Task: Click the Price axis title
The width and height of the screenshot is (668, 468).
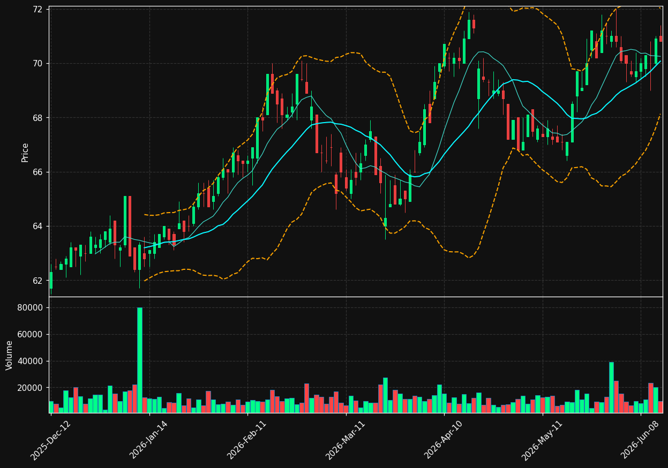Action: pyautogui.click(x=25, y=152)
